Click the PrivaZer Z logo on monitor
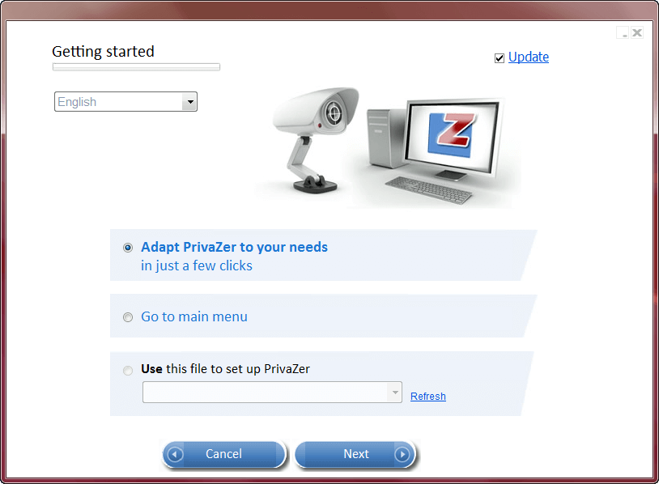This screenshot has height=484, width=659. coord(452,135)
